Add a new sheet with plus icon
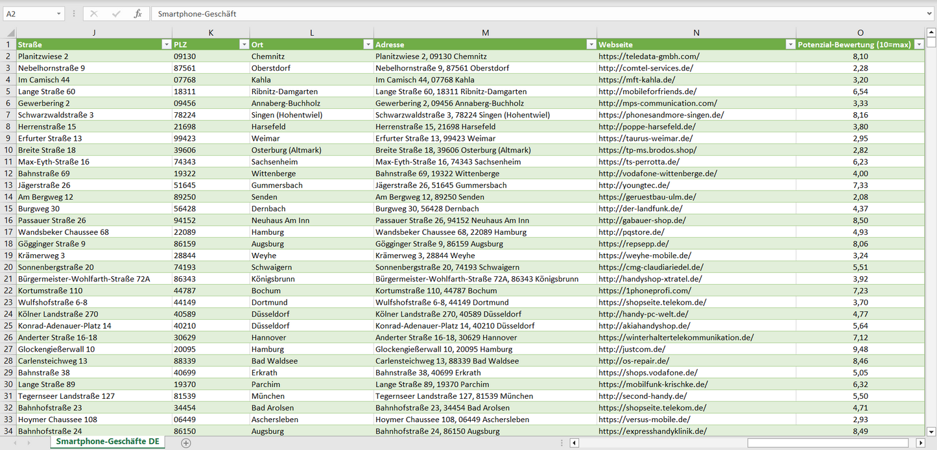This screenshot has height=450, width=937. [186, 443]
